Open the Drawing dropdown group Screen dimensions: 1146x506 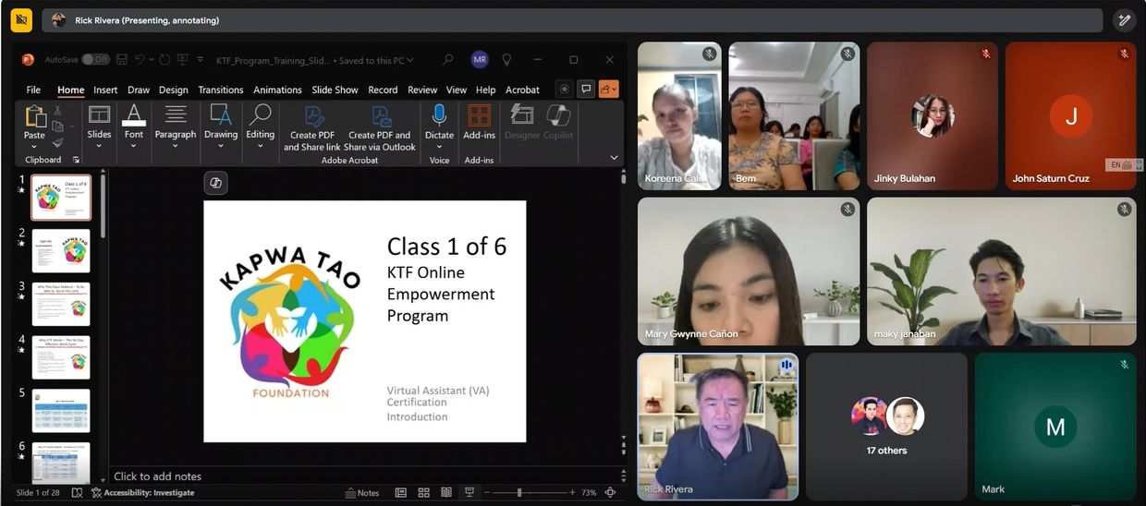click(x=221, y=126)
